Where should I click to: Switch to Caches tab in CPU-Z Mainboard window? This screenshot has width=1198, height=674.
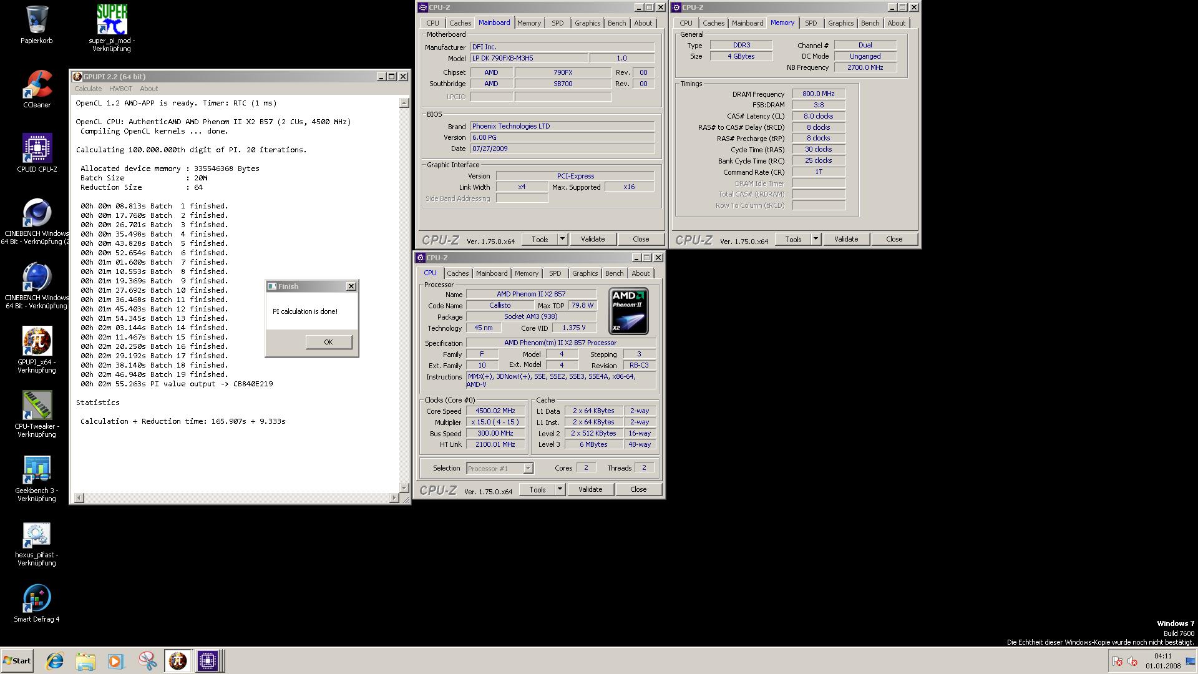tap(460, 23)
